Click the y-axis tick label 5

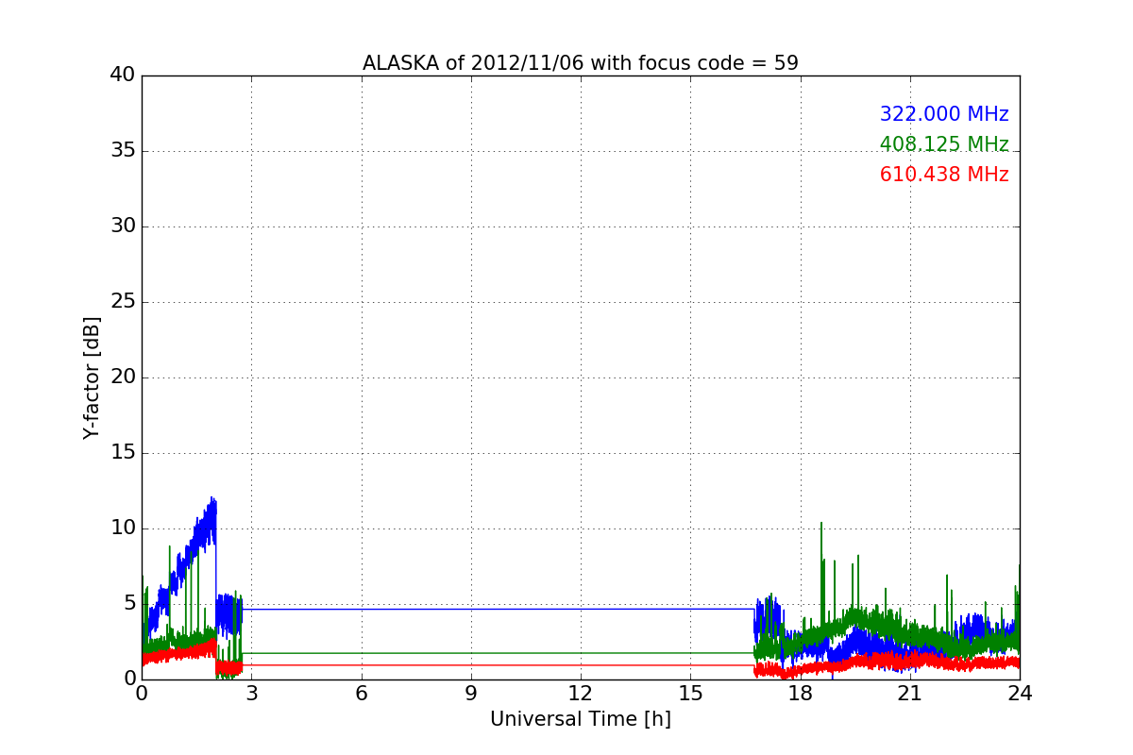pos(128,604)
